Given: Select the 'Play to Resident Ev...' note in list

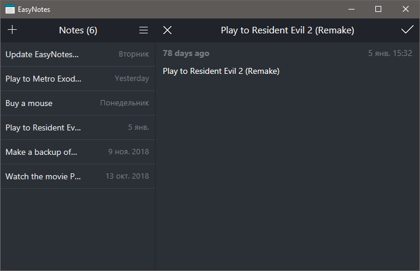Looking at the screenshot, I should click(x=77, y=127).
